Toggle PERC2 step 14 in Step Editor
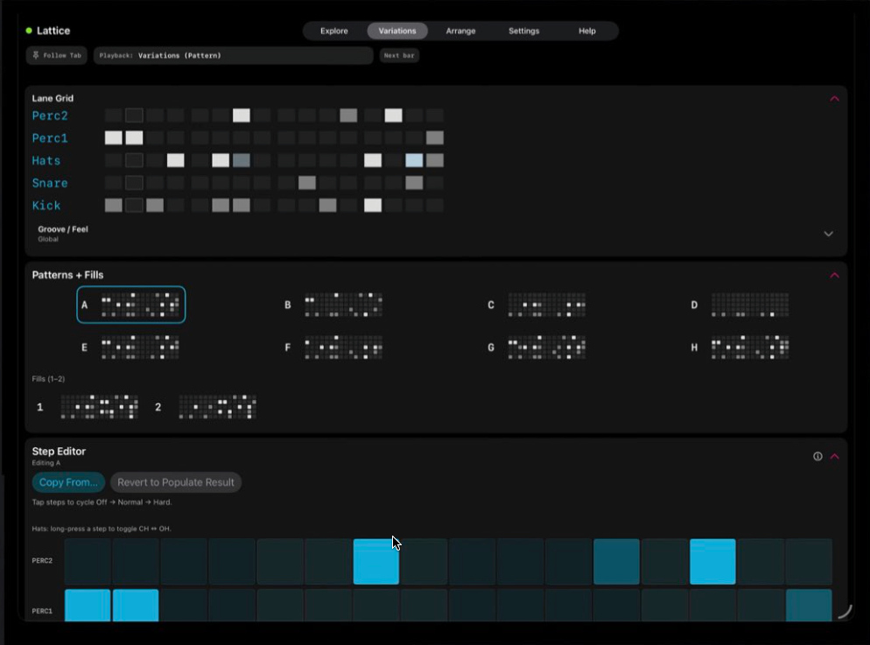Viewport: 870px width, 645px height. point(713,561)
